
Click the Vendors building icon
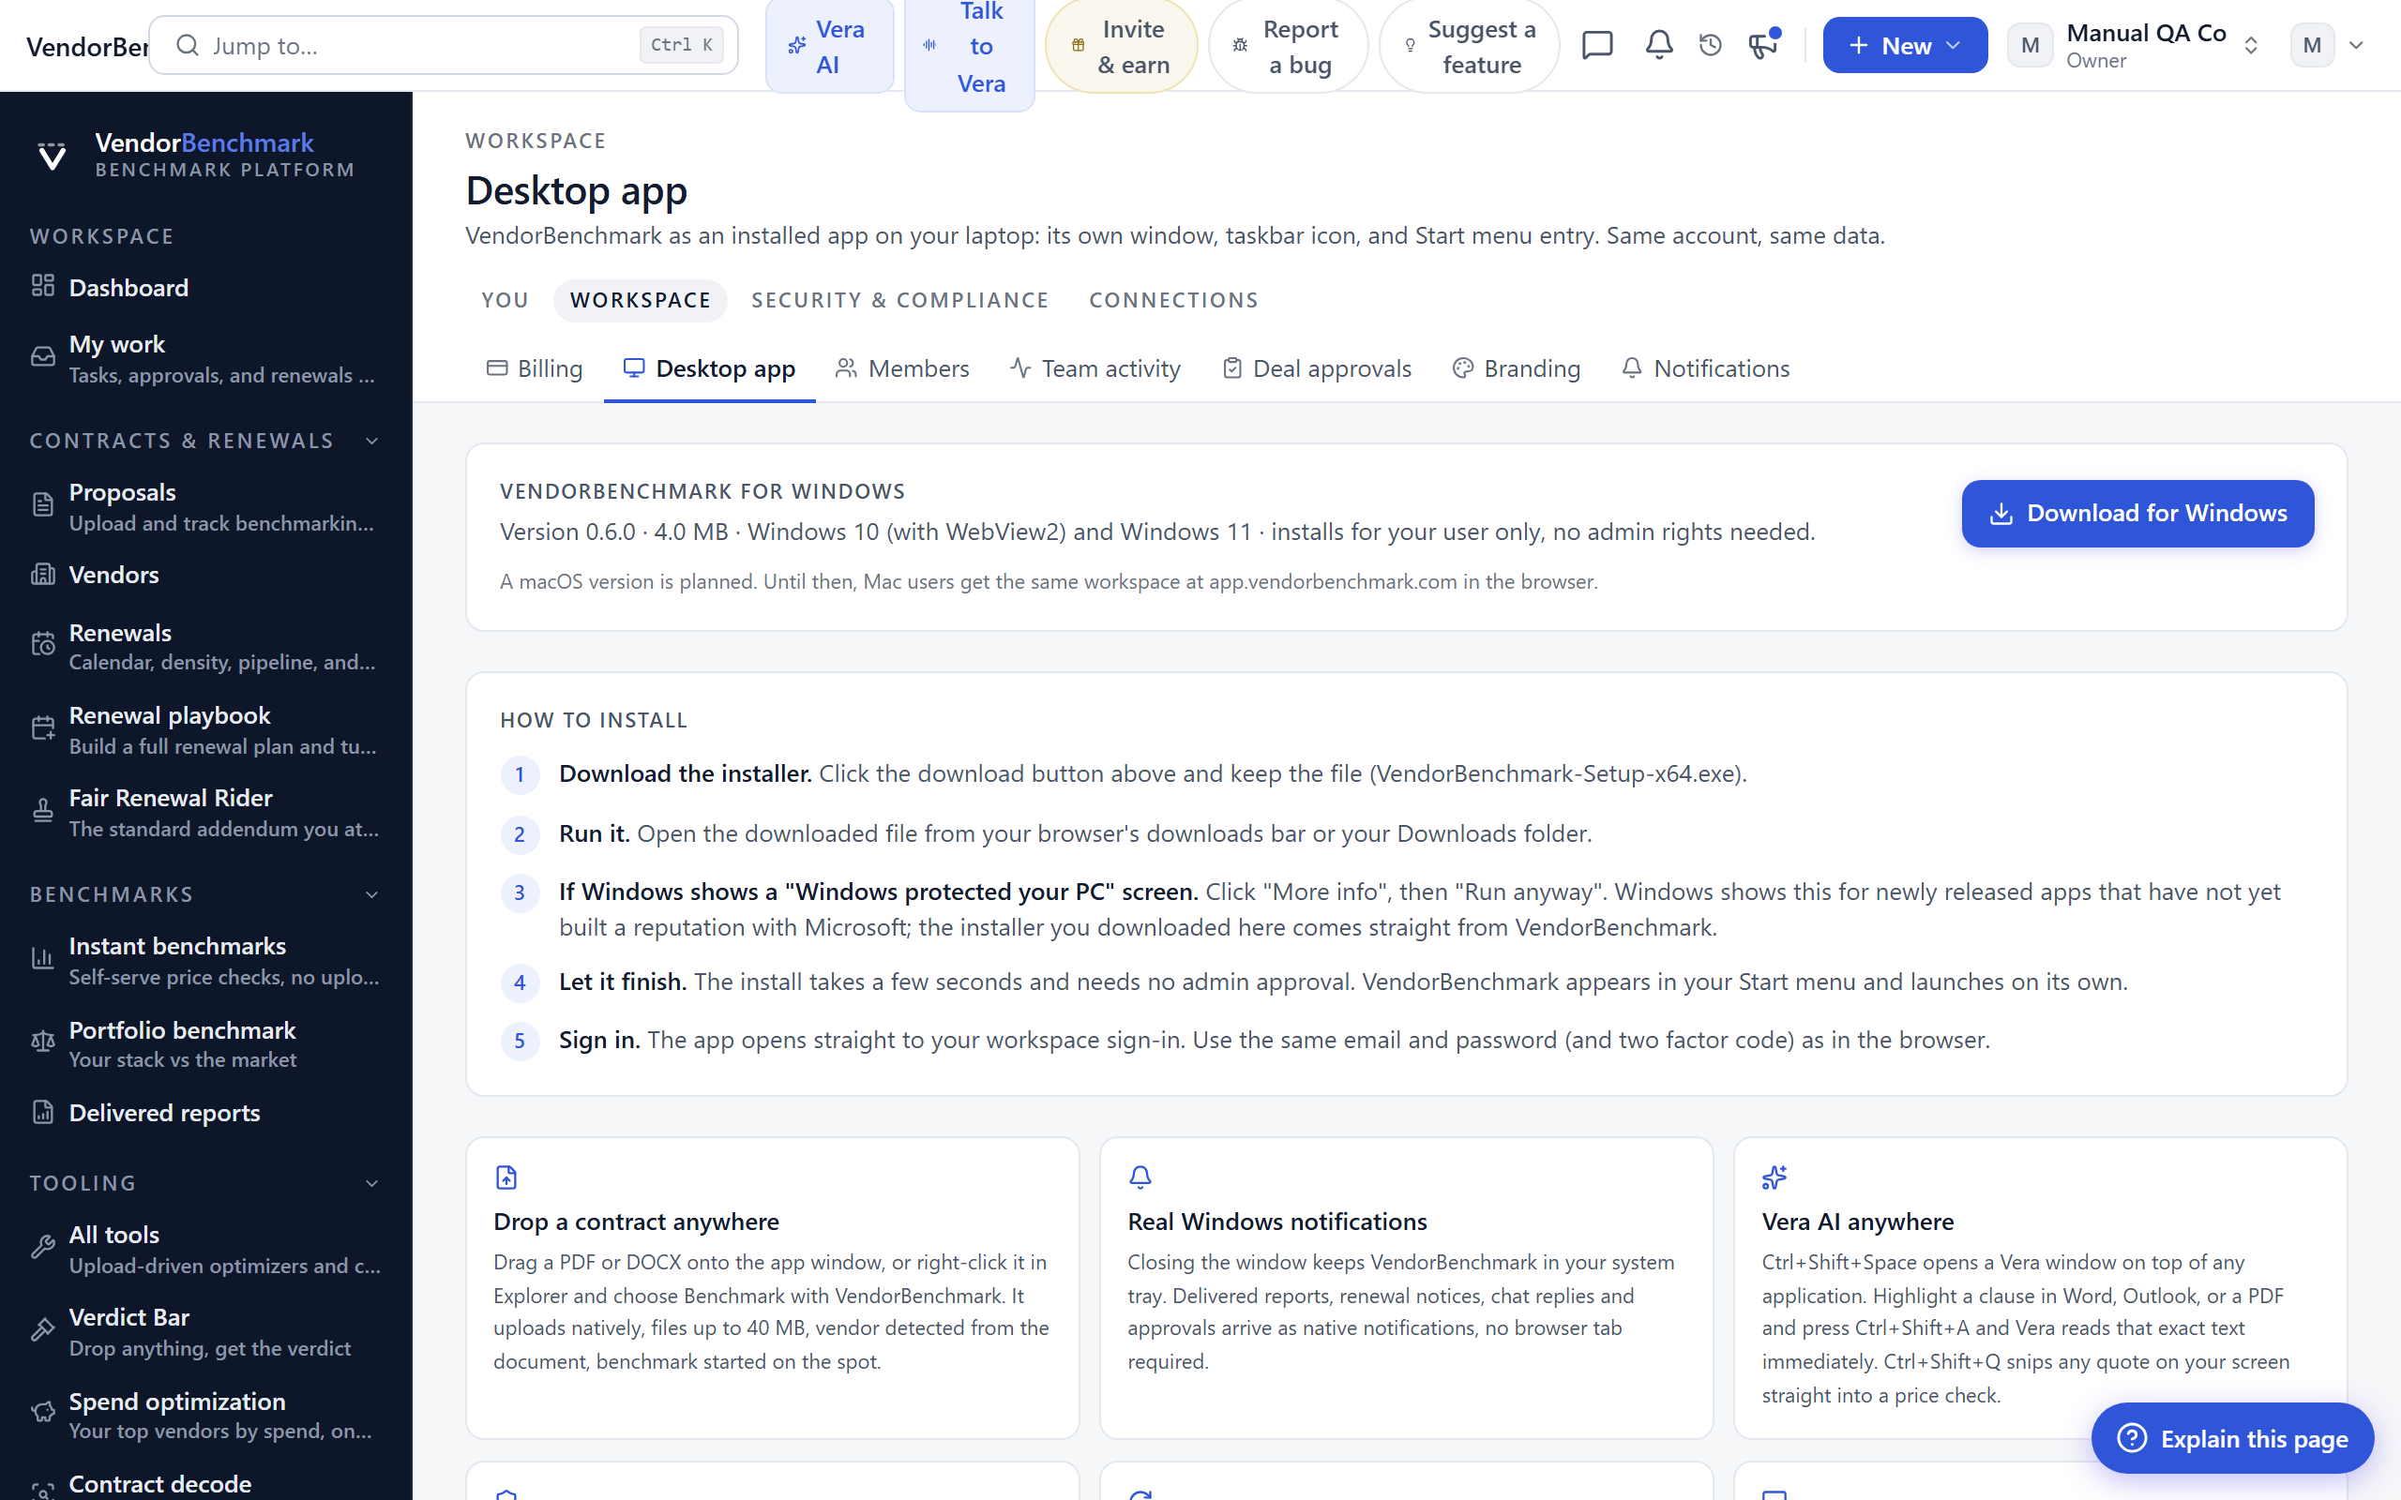[42, 575]
